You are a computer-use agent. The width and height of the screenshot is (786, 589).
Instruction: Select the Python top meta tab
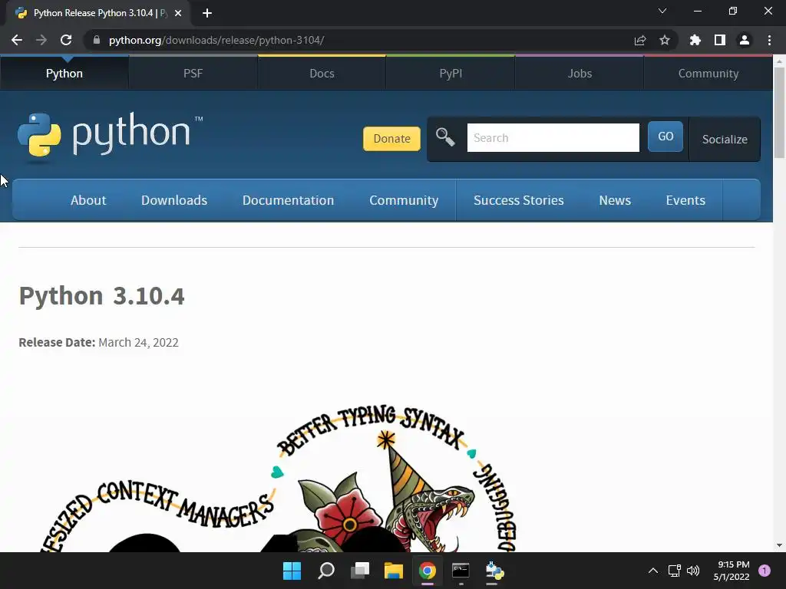[x=64, y=73]
